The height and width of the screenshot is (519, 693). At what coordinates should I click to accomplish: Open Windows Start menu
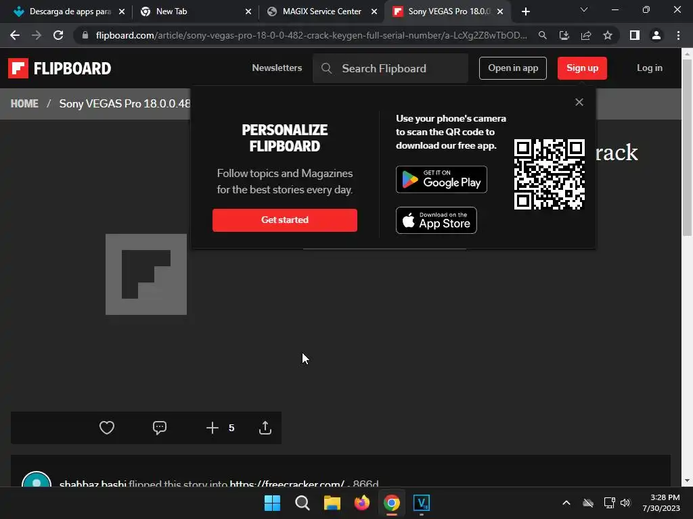click(x=272, y=503)
